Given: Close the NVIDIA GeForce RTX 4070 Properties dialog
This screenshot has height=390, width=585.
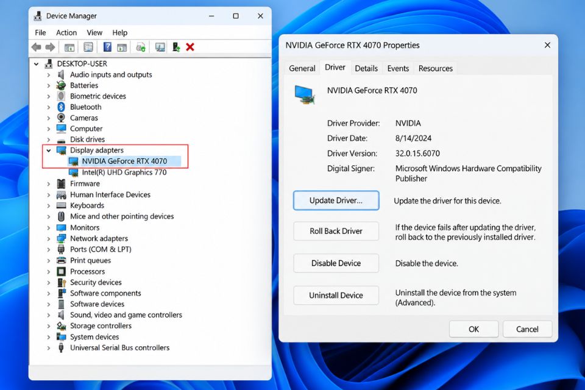Looking at the screenshot, I should click(x=547, y=45).
